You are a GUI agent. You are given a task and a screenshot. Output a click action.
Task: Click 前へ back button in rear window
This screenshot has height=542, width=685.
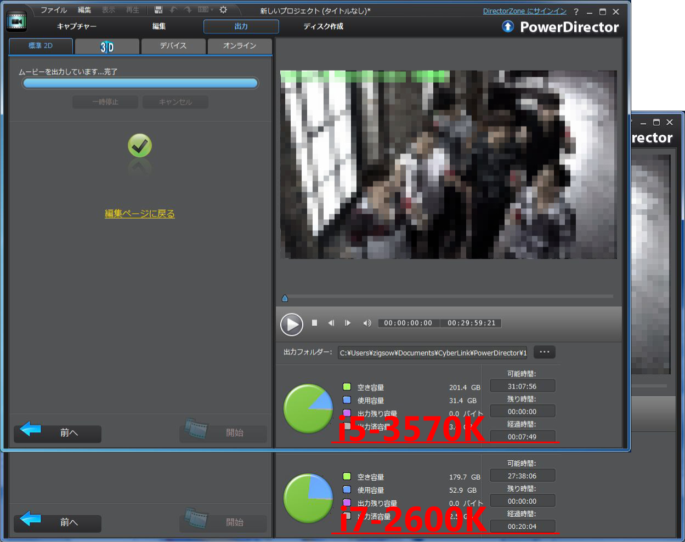tap(58, 522)
